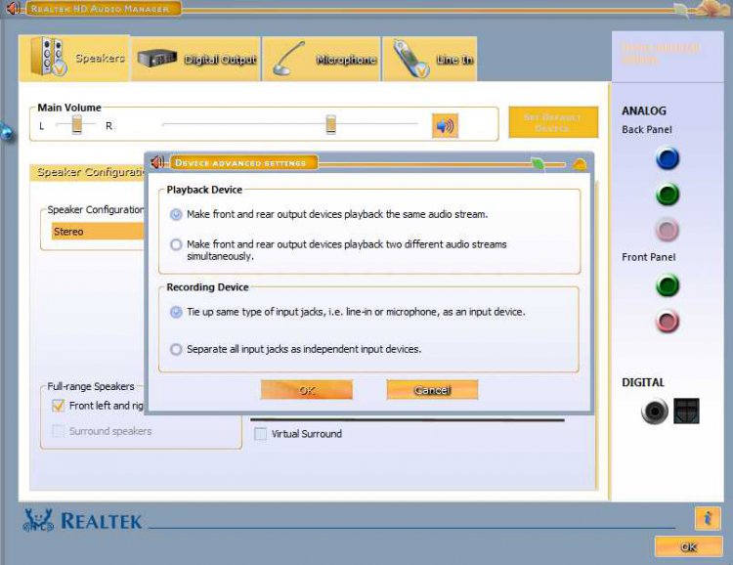The width and height of the screenshot is (733, 565).
Task: Click the speaker icon in main title bar
Action: point(13,8)
